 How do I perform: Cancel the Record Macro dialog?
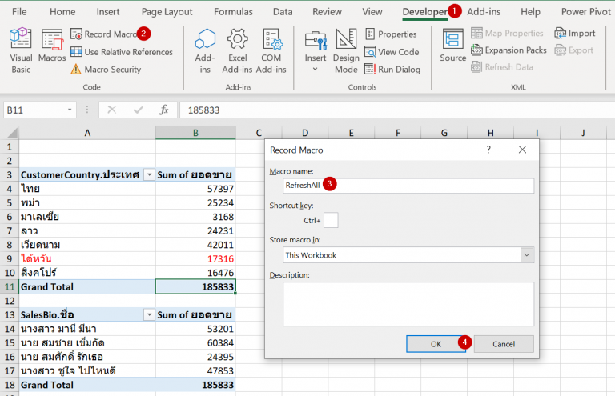point(504,344)
